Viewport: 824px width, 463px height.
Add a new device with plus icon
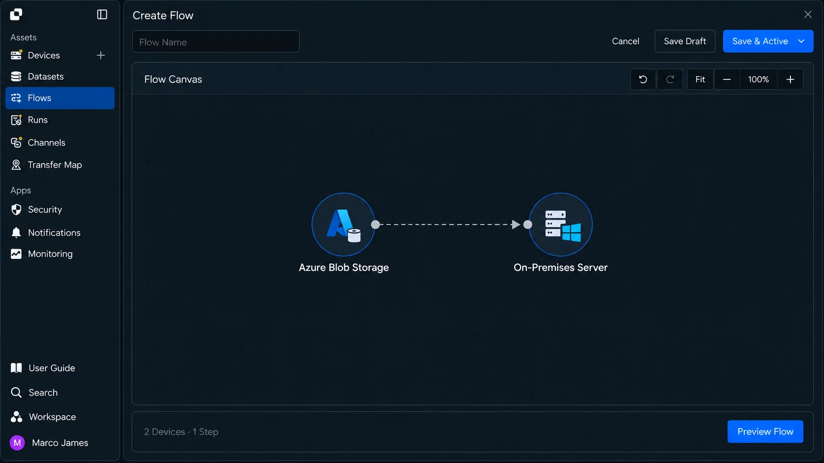coord(101,55)
